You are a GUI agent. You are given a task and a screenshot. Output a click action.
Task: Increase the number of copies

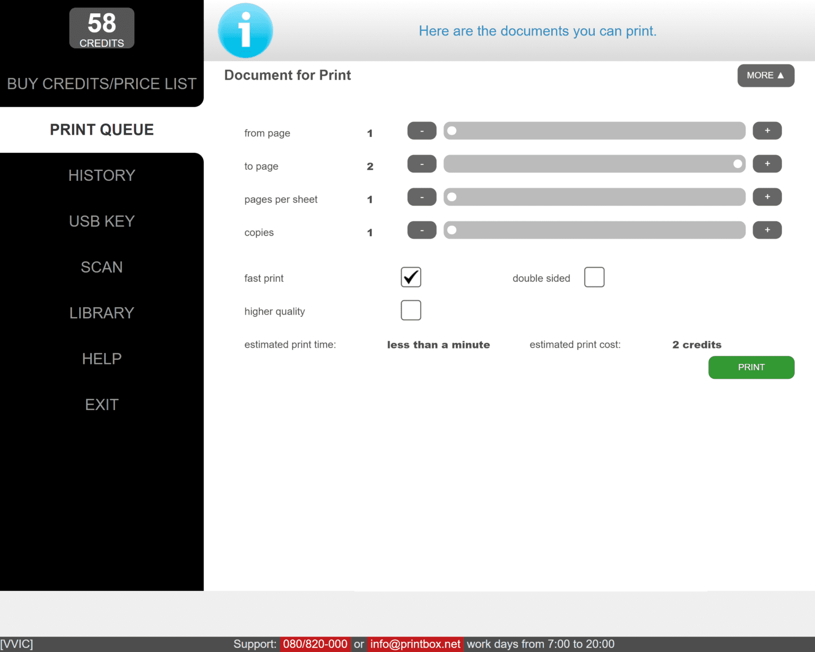pos(767,230)
